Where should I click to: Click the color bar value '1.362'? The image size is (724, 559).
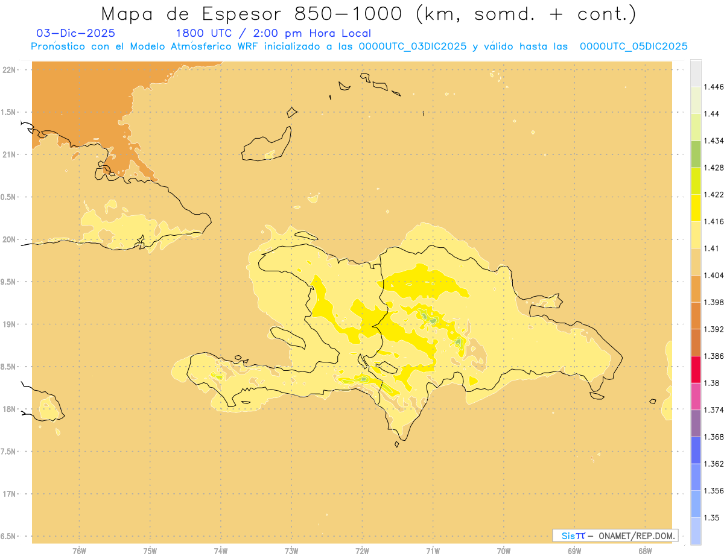713,464
